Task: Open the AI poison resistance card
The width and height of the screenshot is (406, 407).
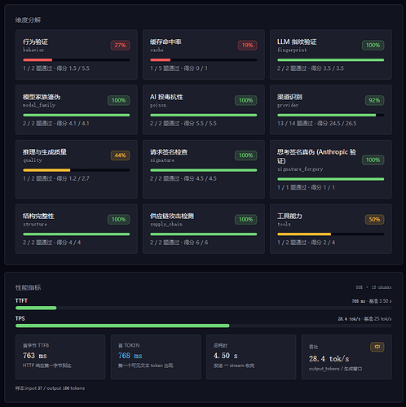Action: 204,110
